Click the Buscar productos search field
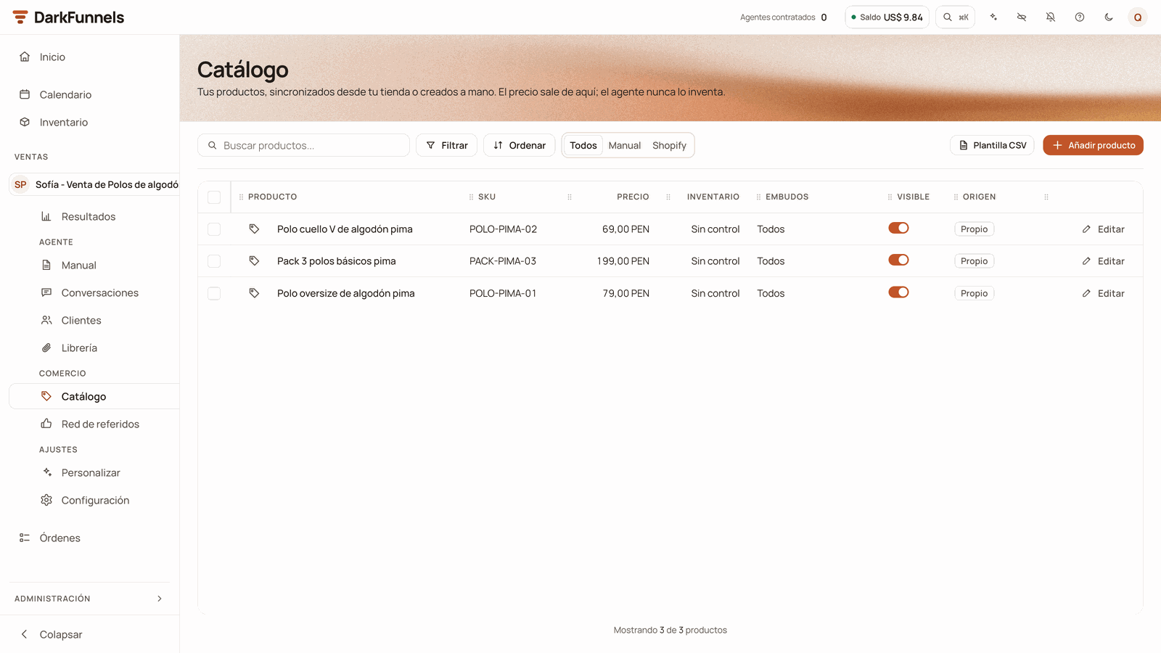 [x=303, y=145]
